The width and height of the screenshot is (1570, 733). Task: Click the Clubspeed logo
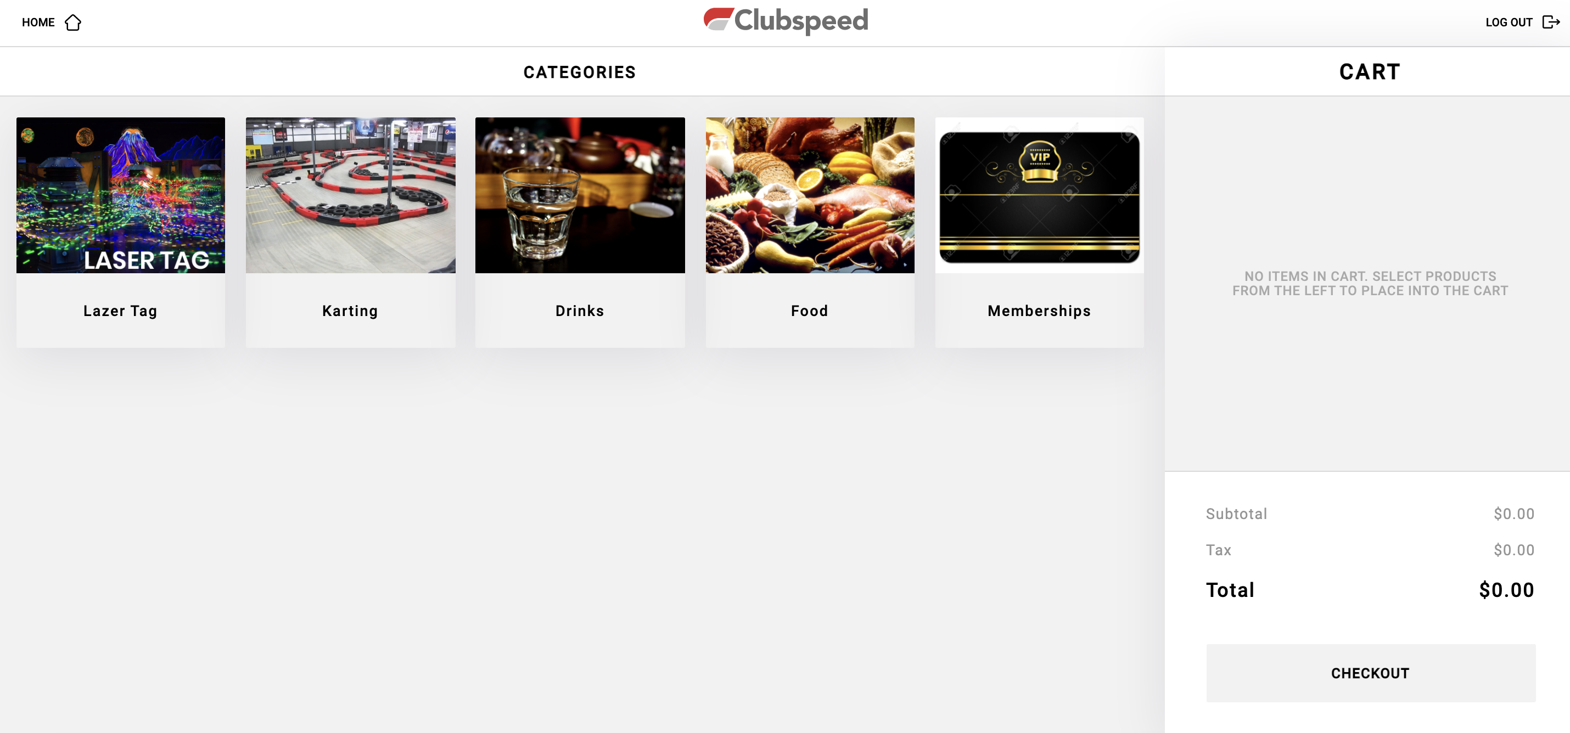pos(786,22)
